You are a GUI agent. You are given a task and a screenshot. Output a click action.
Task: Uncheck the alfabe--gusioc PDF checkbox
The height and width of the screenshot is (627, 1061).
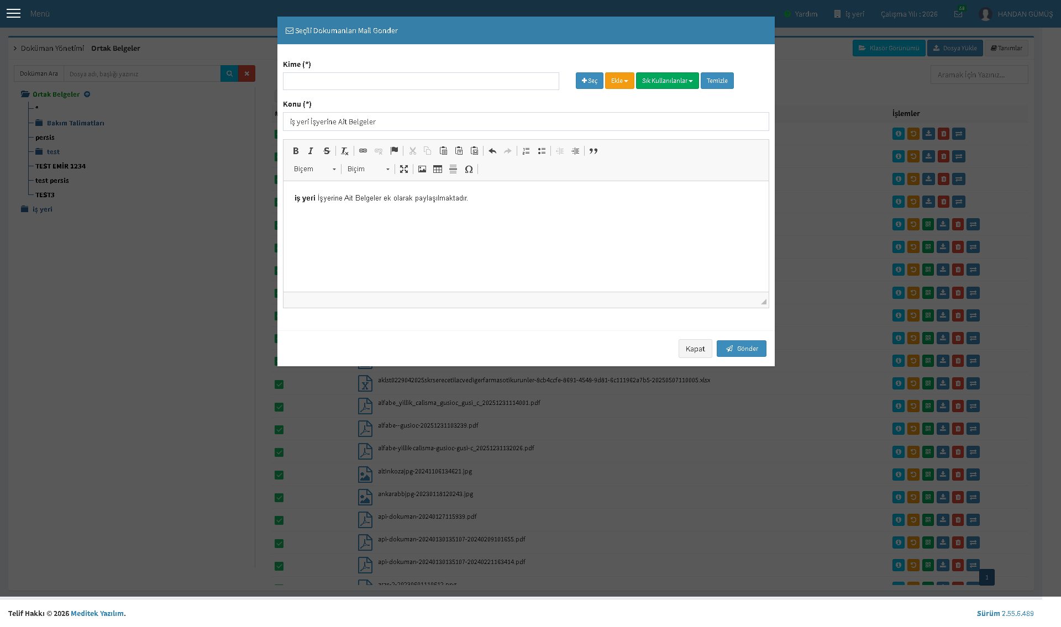point(279,430)
